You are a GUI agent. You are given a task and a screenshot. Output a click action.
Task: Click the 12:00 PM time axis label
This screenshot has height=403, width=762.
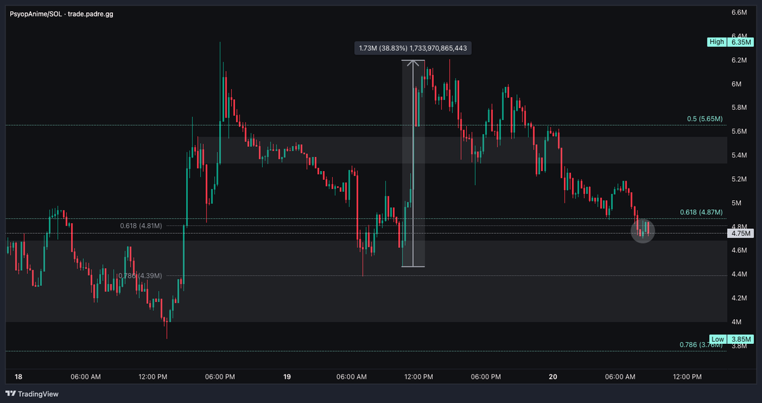152,376
